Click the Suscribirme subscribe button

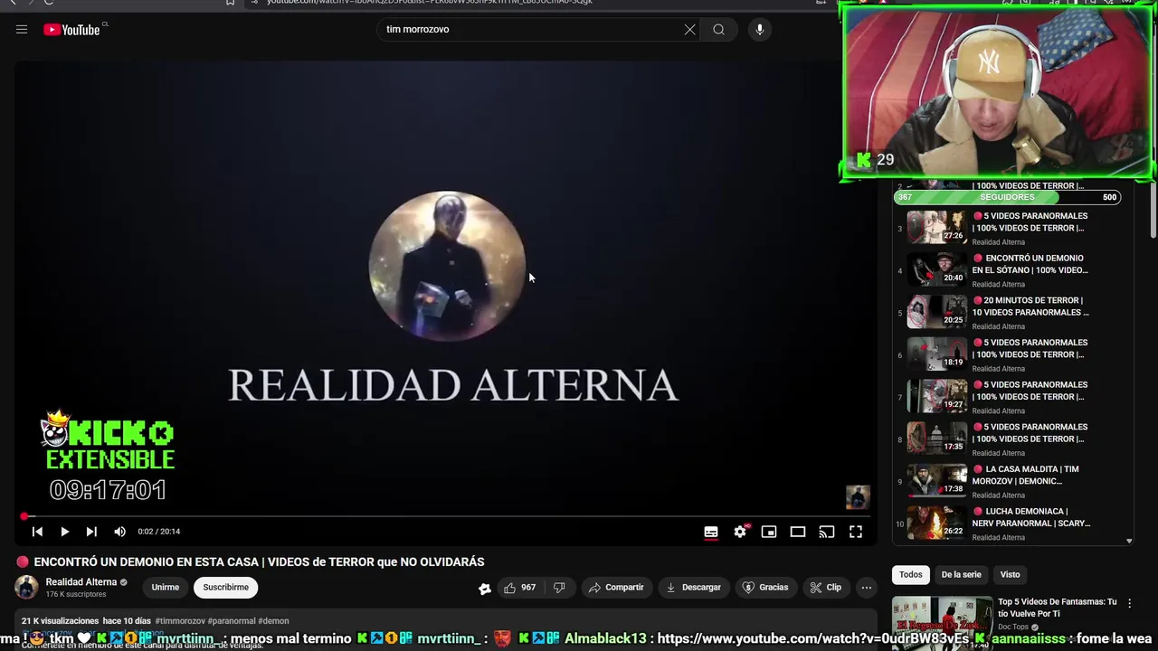[225, 588]
